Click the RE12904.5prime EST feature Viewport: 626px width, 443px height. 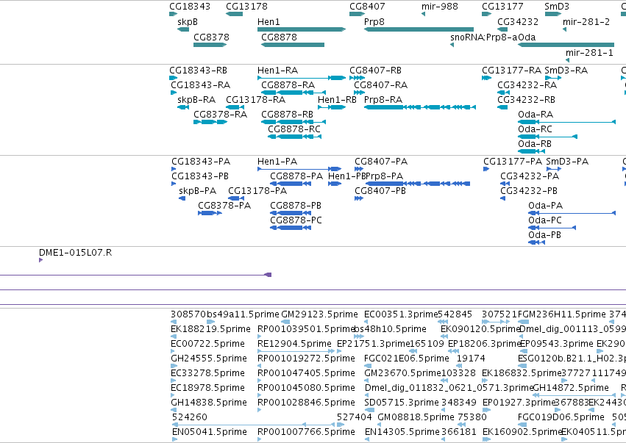296,351
